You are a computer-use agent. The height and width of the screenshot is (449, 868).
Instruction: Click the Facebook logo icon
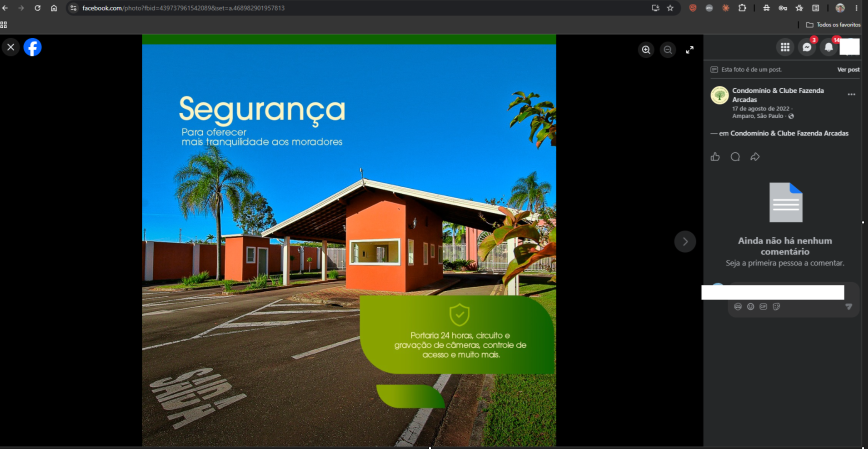pos(32,47)
